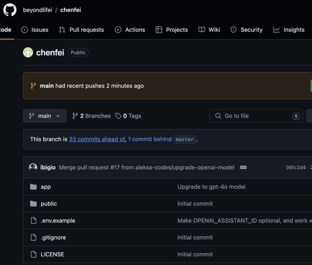Switch to the Wiki tab
The image size is (312, 265).
209,30
